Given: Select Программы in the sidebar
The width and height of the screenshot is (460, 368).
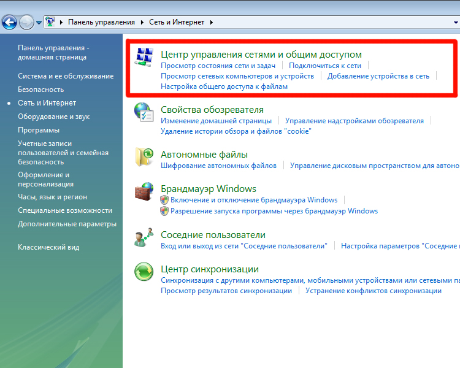Looking at the screenshot, I should tap(39, 130).
